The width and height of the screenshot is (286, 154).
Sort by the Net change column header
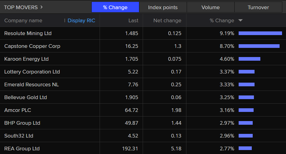[167, 20]
